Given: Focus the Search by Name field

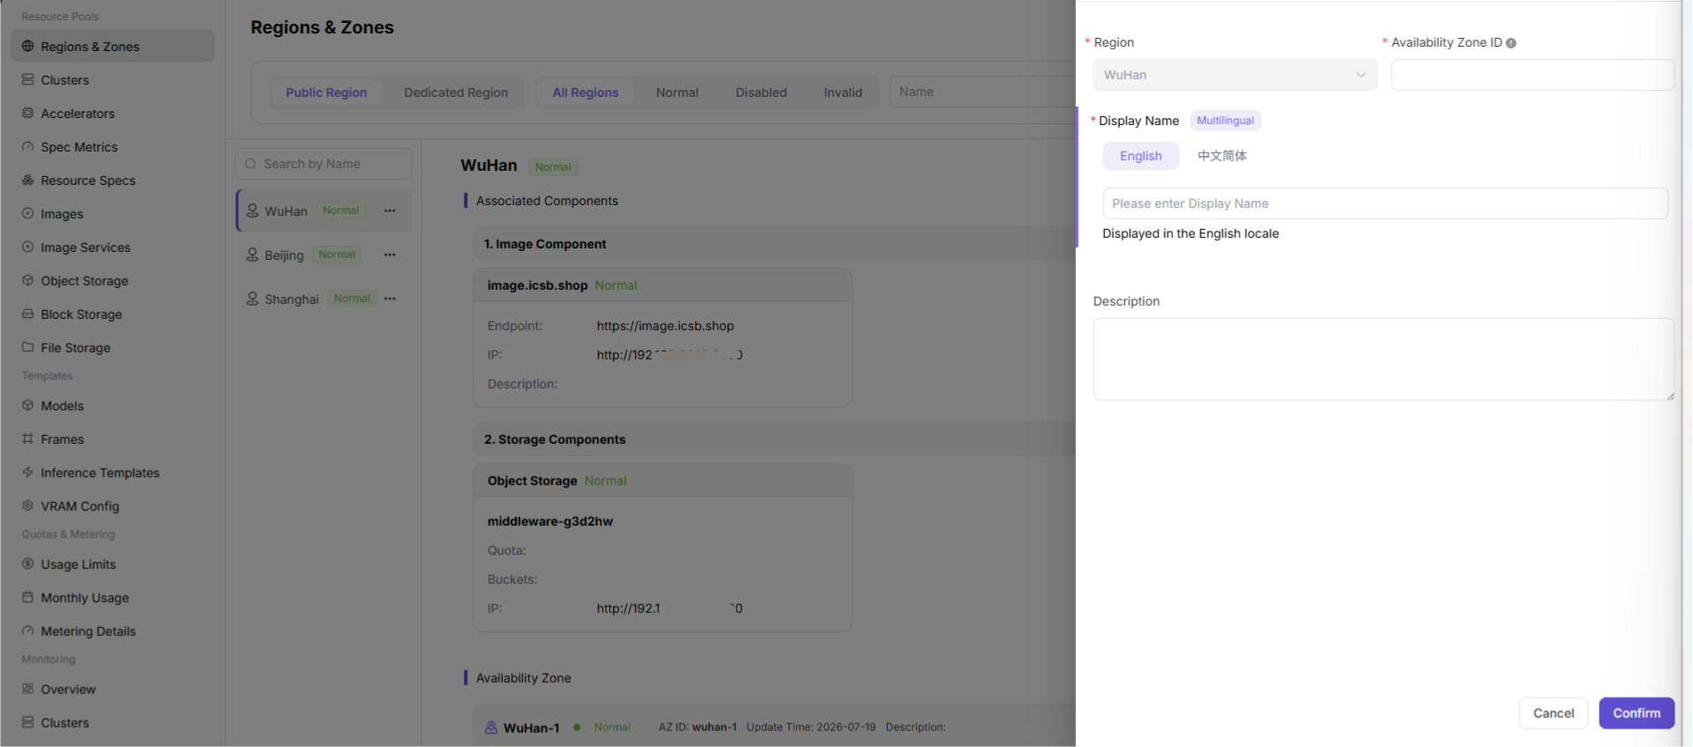Looking at the screenshot, I should [x=323, y=164].
